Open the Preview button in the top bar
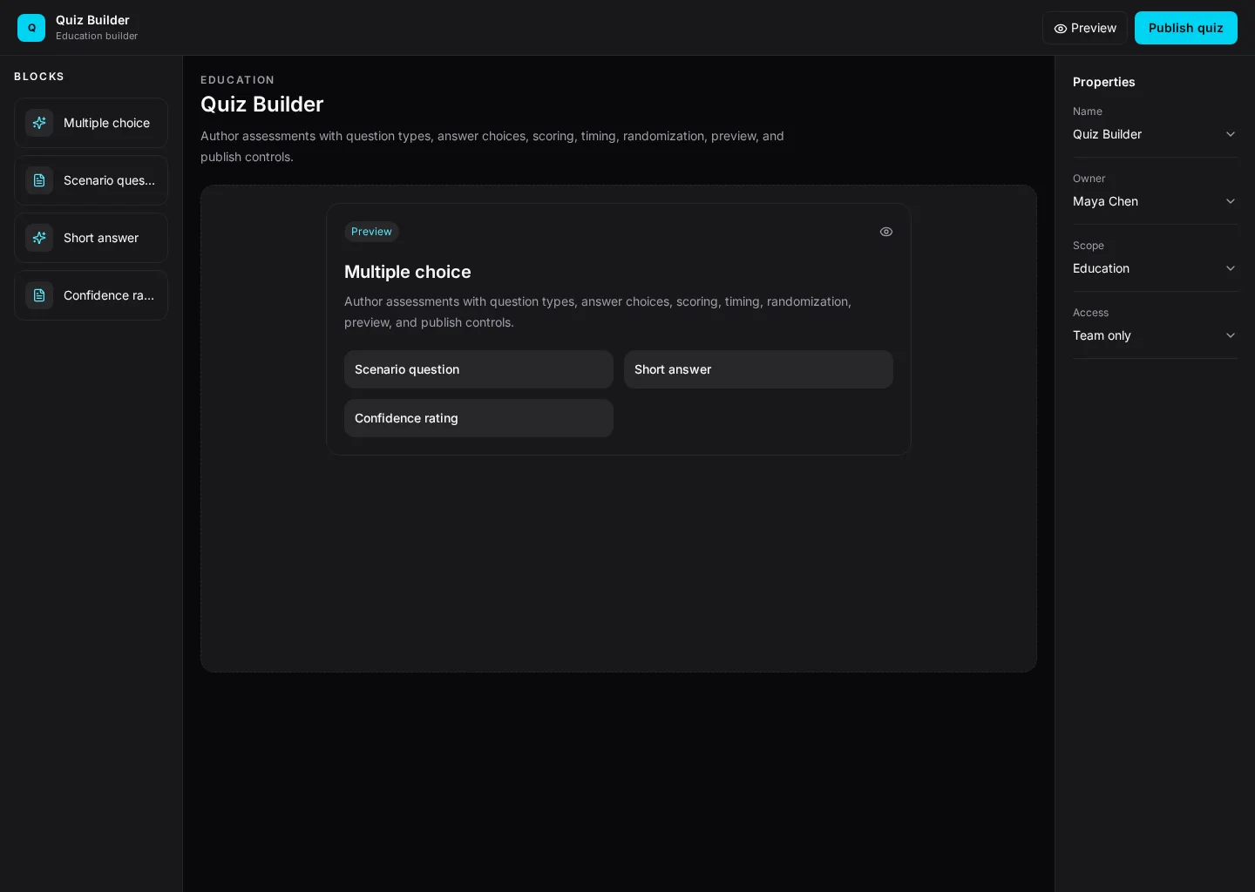 [x=1085, y=28]
